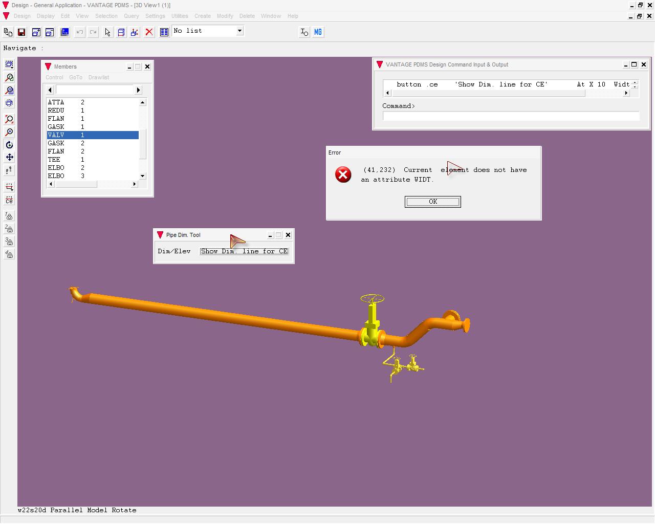Click top sidebar limits box icon

(x=9, y=64)
